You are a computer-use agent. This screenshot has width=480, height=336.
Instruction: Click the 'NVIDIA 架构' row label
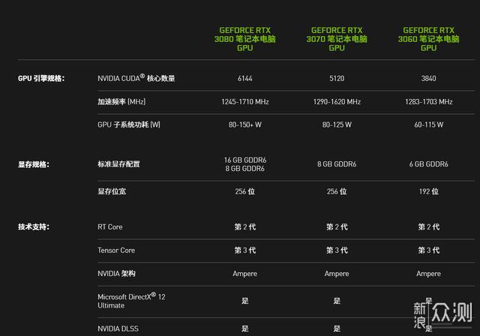116,273
